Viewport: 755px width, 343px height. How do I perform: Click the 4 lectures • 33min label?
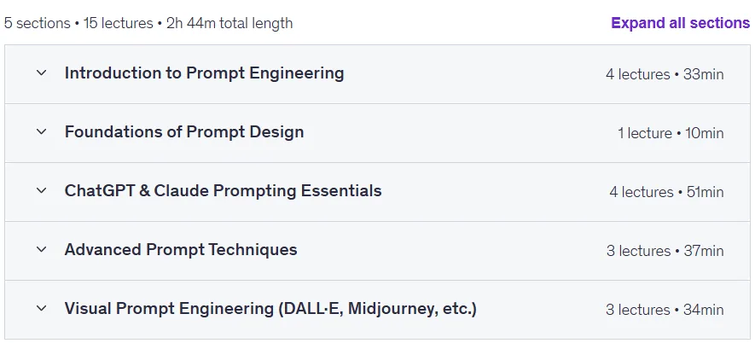(665, 74)
